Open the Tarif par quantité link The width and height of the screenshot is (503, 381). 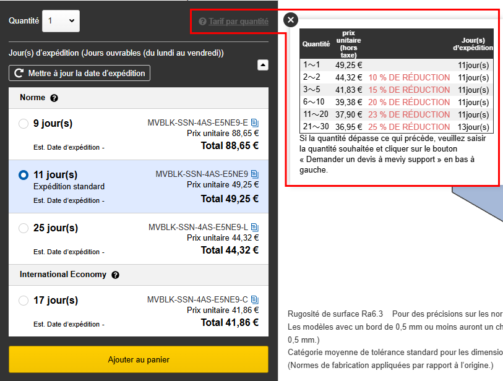pyautogui.click(x=238, y=22)
